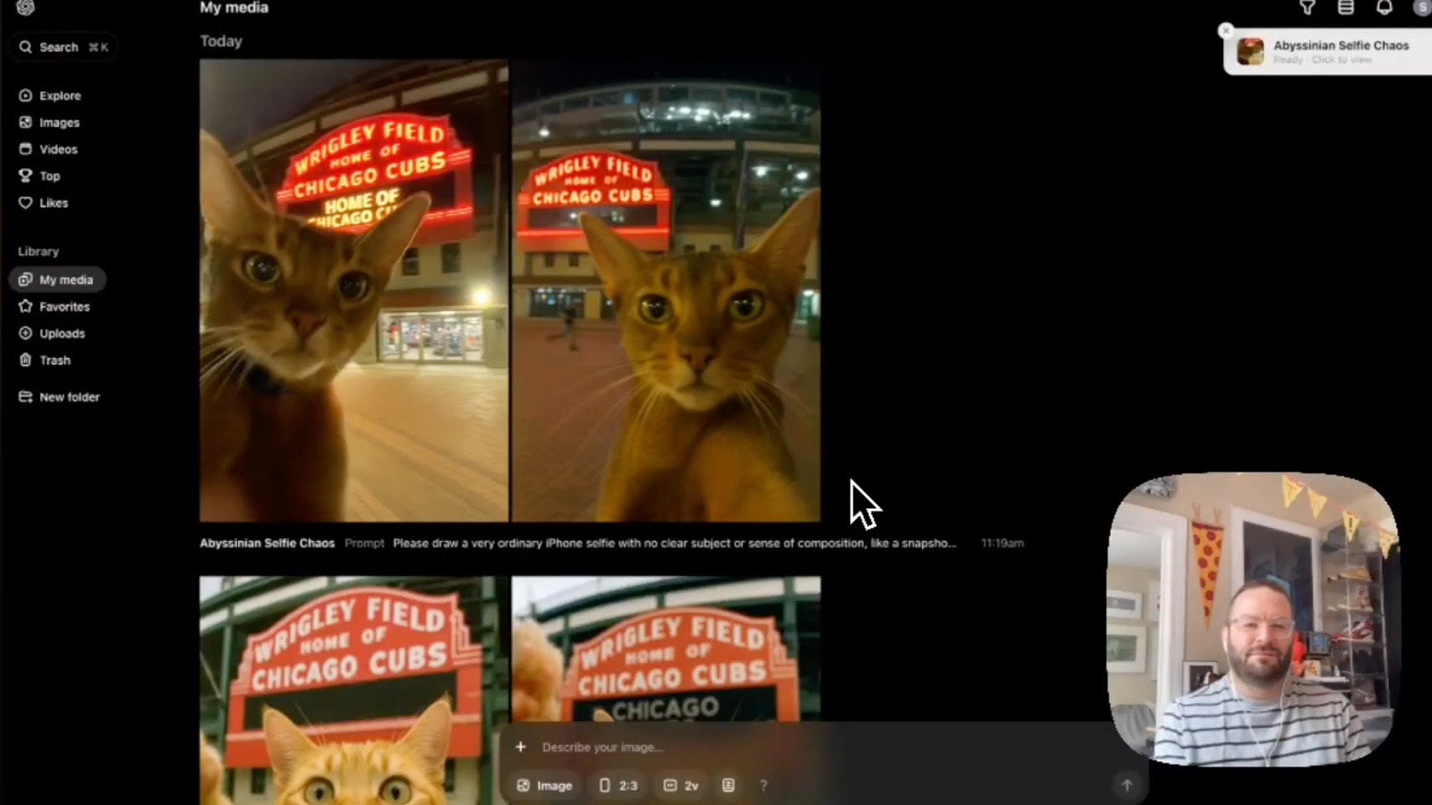
Task: Click the 11:19am timestamp
Action: tap(1002, 543)
